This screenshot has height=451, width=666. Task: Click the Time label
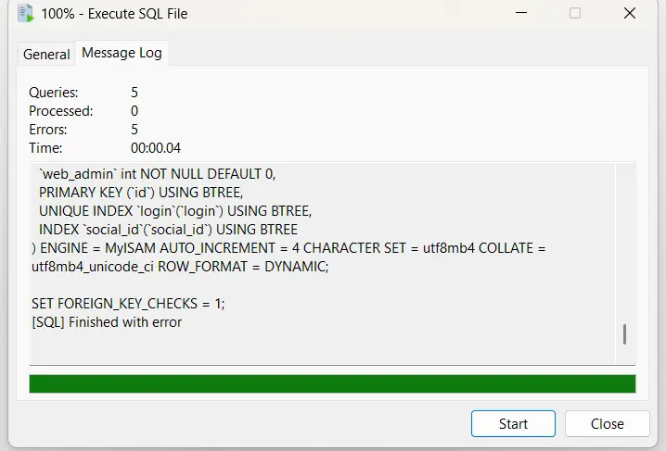(x=45, y=148)
